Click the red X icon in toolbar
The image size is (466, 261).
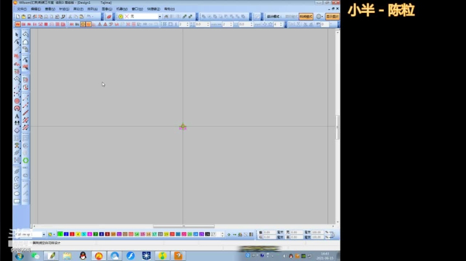pos(127,17)
